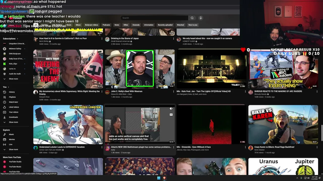The height and width of the screenshot is (181, 323).
Task: Open Movies under Explore
Action: (x=12, y=140)
